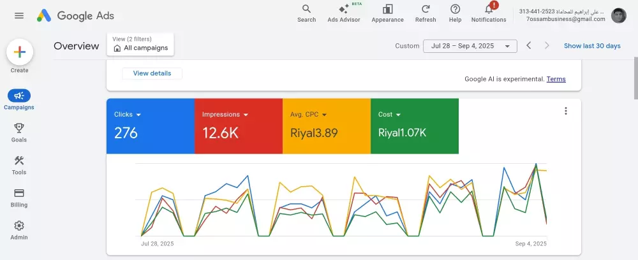Select the blue Clicks scorecard value 276

pos(126,133)
